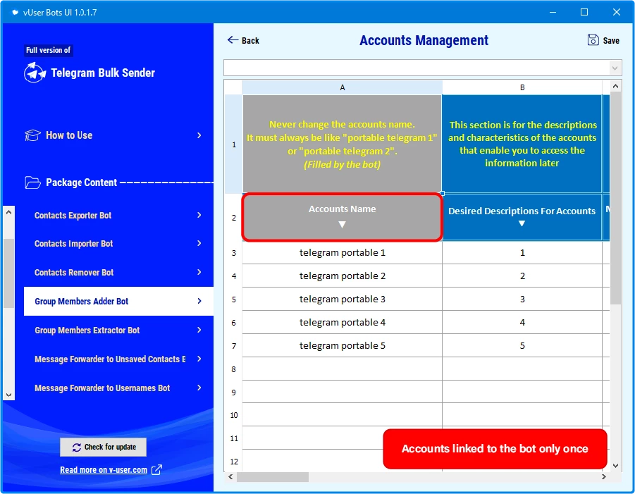This screenshot has height=494, width=635.
Task: Click Check for update button
Action: (104, 447)
